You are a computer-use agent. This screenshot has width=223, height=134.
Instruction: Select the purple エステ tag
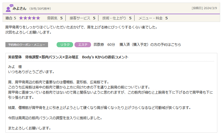point(83,45)
